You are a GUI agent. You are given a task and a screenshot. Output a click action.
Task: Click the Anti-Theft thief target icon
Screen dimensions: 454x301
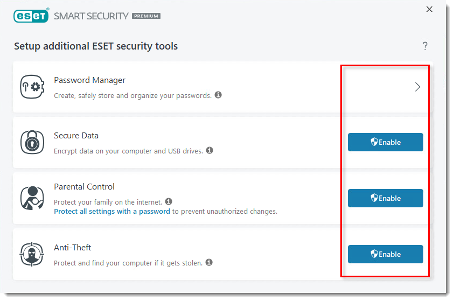(x=32, y=254)
